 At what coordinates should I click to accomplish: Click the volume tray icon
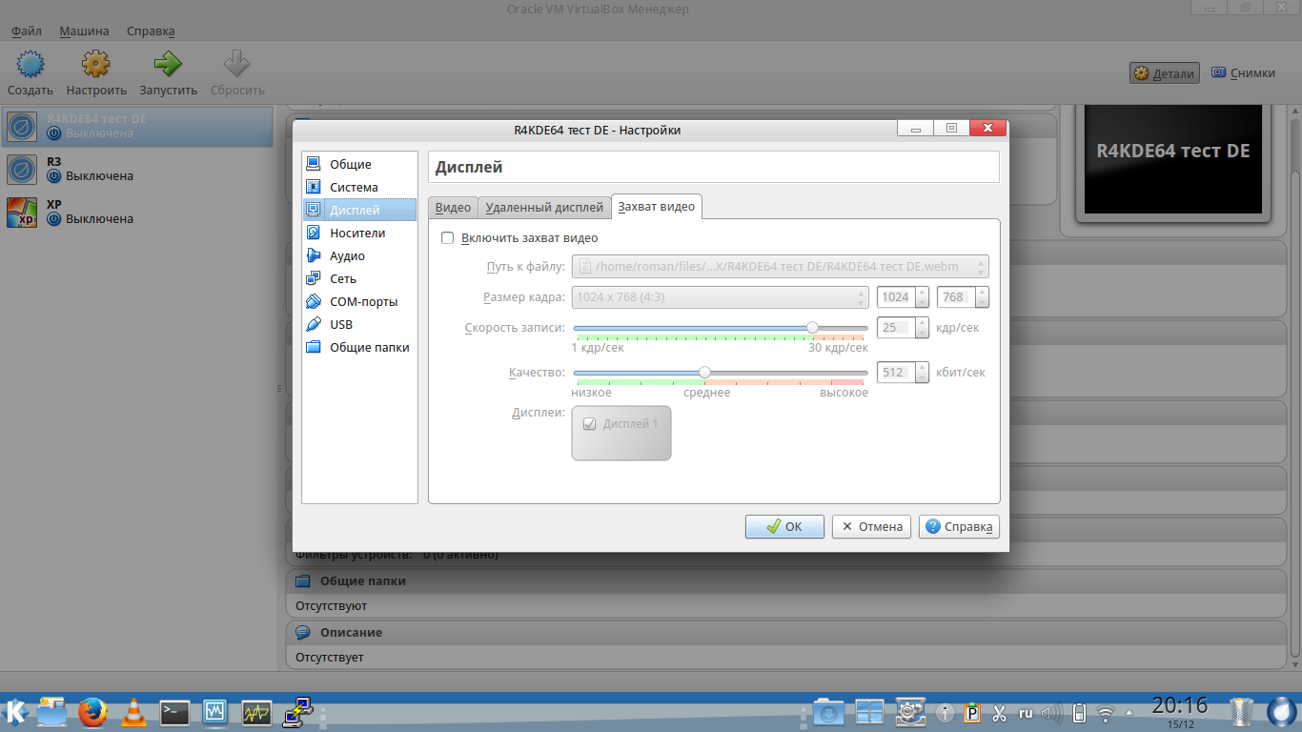pos(1052,712)
